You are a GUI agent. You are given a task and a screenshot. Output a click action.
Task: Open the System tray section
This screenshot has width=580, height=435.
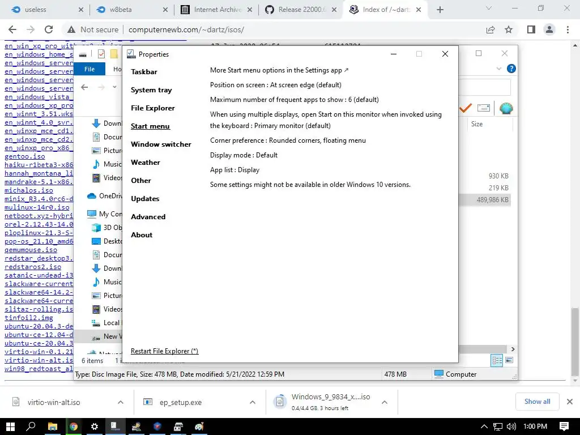(x=151, y=90)
